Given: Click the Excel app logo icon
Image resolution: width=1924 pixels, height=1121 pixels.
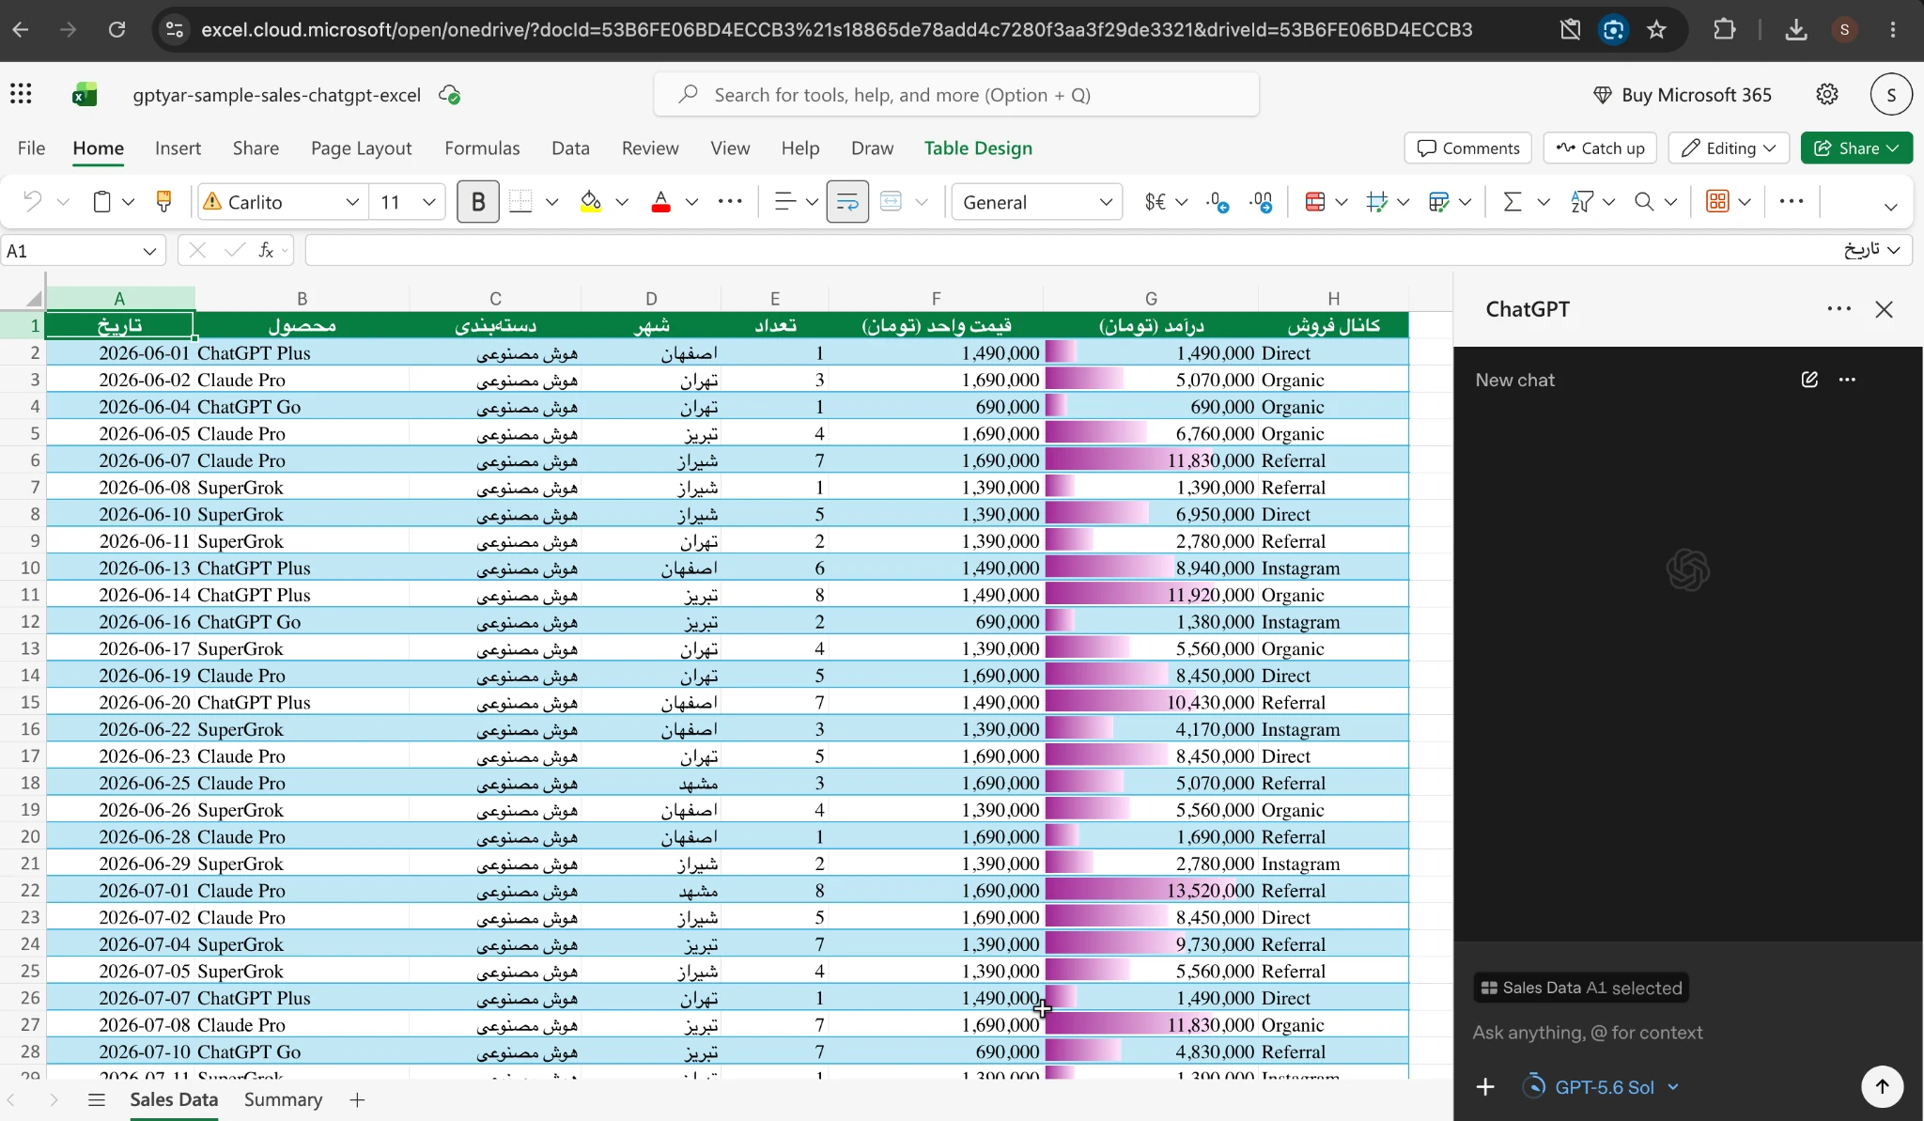Looking at the screenshot, I should 85,94.
